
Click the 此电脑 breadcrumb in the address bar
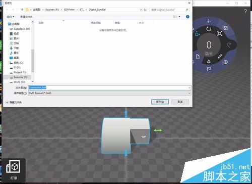[x=37, y=10]
